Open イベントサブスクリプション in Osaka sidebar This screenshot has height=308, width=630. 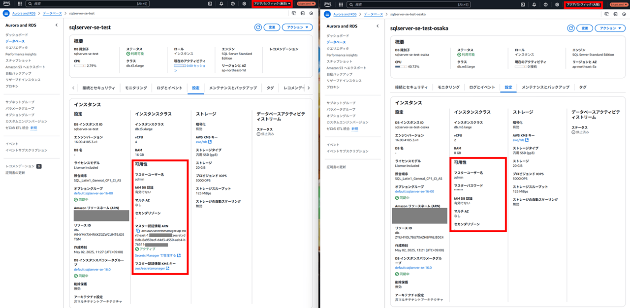click(347, 151)
